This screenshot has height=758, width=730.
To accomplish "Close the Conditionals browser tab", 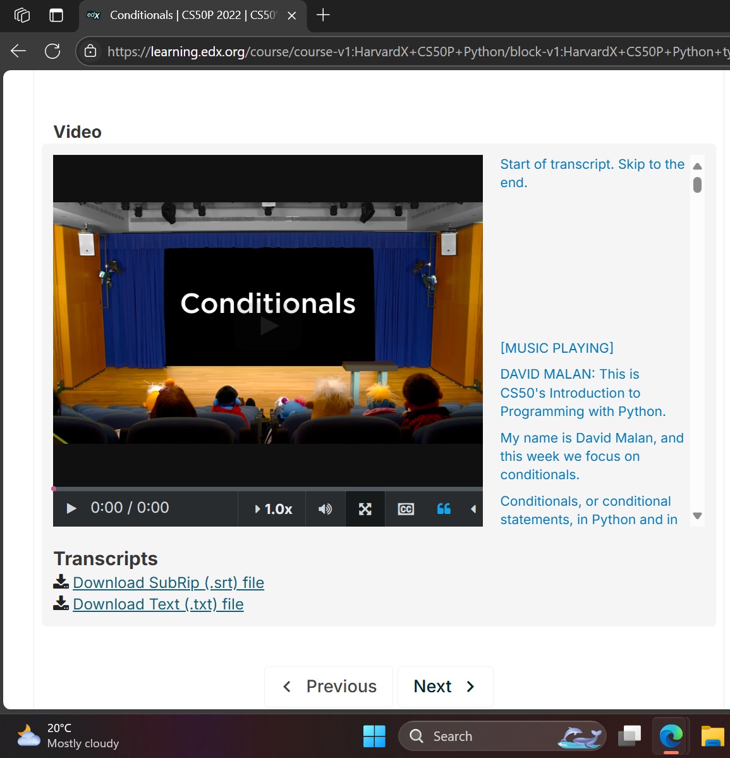I will (x=291, y=15).
